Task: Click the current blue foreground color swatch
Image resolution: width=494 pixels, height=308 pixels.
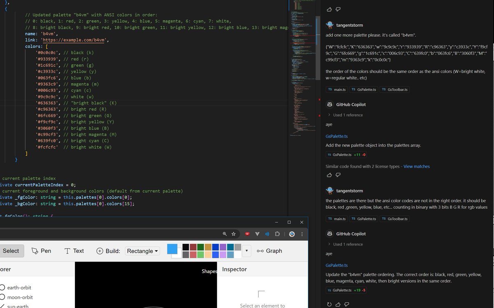Action: click(x=172, y=249)
